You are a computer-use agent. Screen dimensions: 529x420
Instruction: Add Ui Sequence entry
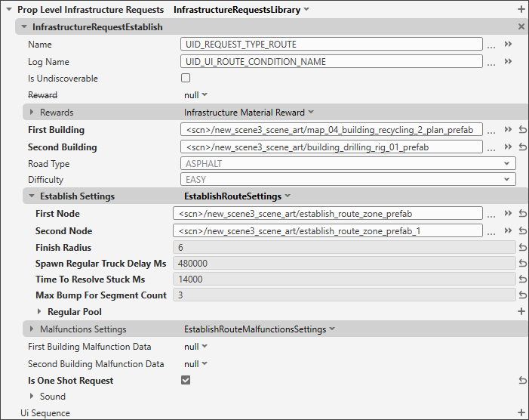coord(521,412)
